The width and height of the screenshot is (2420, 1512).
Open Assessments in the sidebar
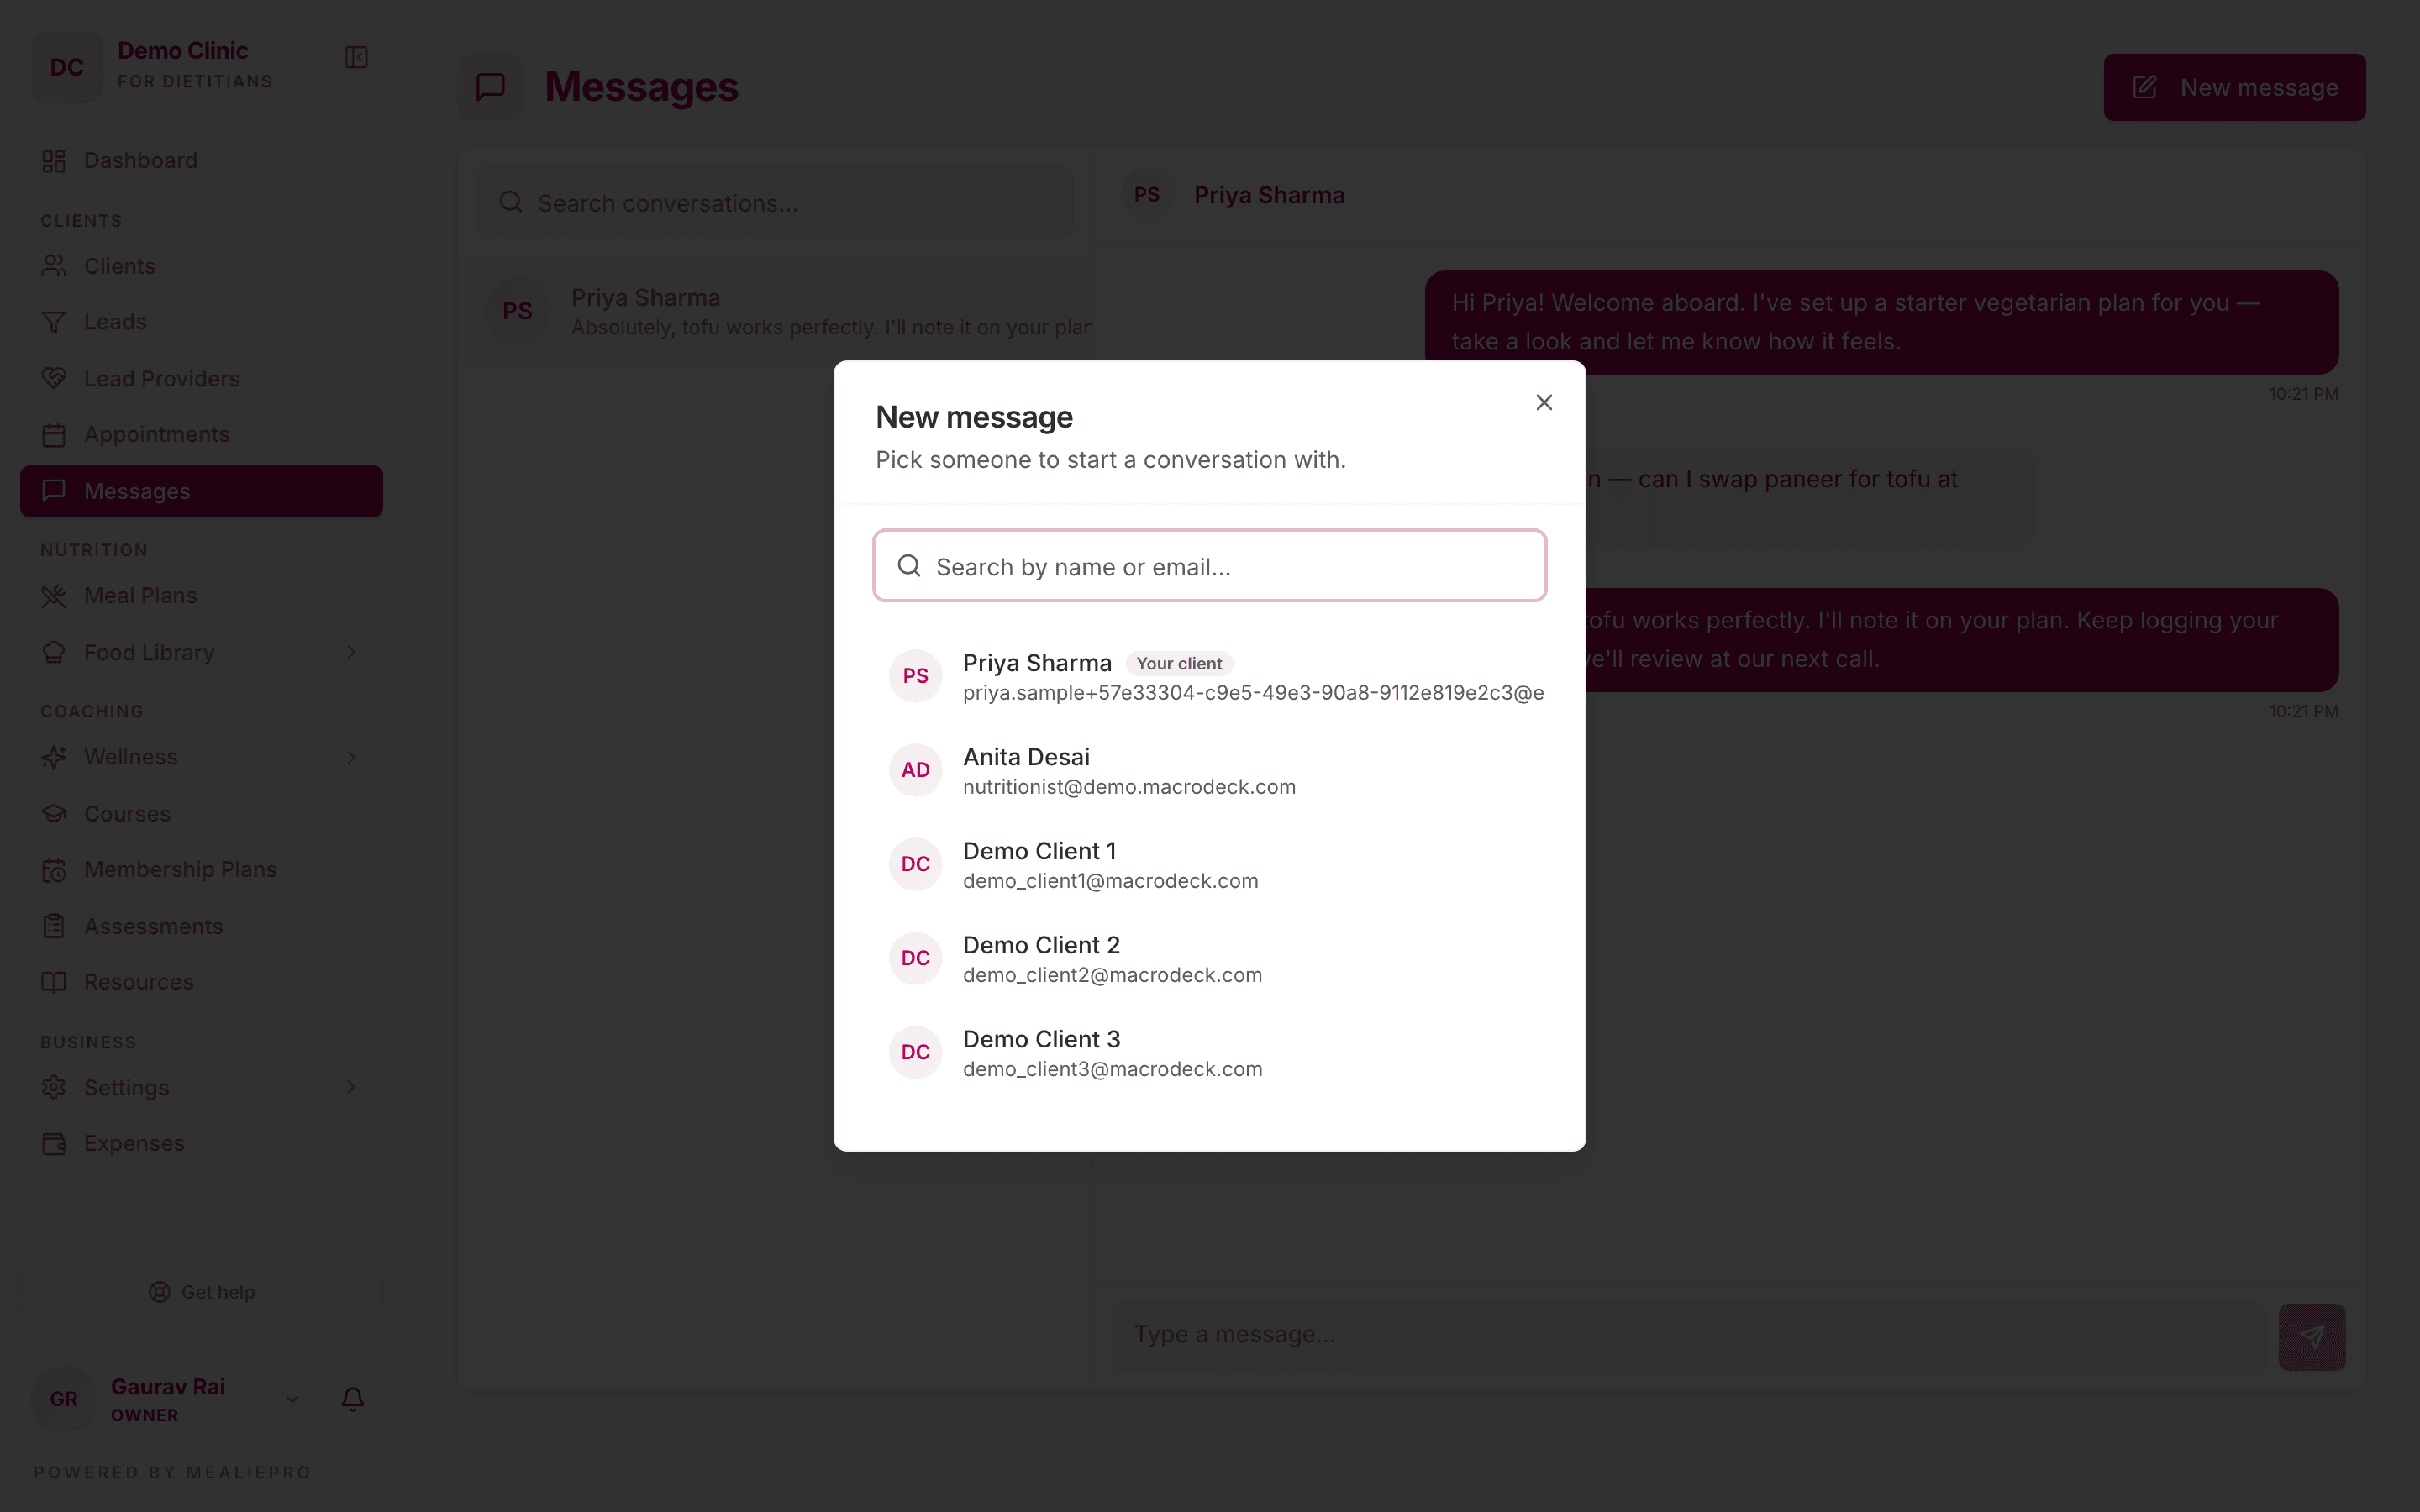pyautogui.click(x=201, y=926)
